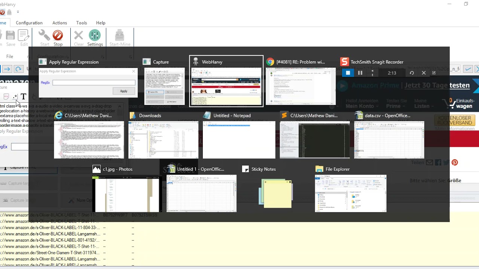Select row with s-Oliver-BLACK-LABEL-11-804-33 URL
The width and height of the screenshot is (479, 269).
pos(50,228)
